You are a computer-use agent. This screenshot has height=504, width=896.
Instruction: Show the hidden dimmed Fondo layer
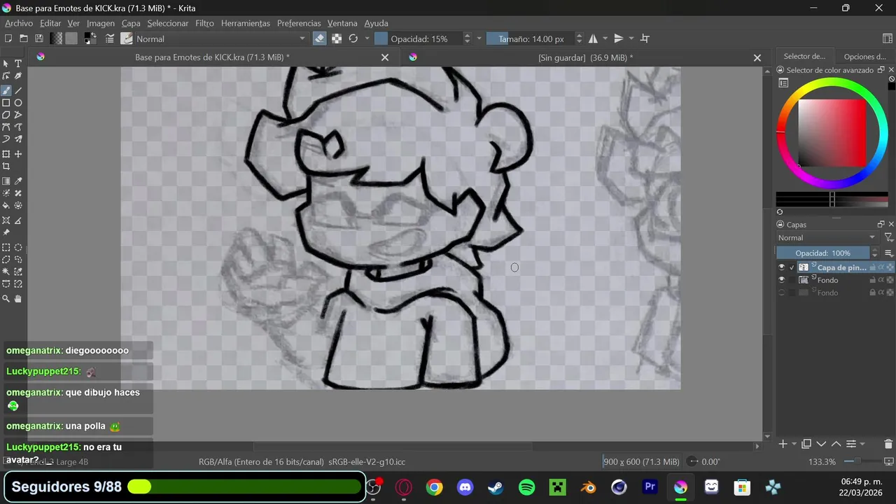782,293
